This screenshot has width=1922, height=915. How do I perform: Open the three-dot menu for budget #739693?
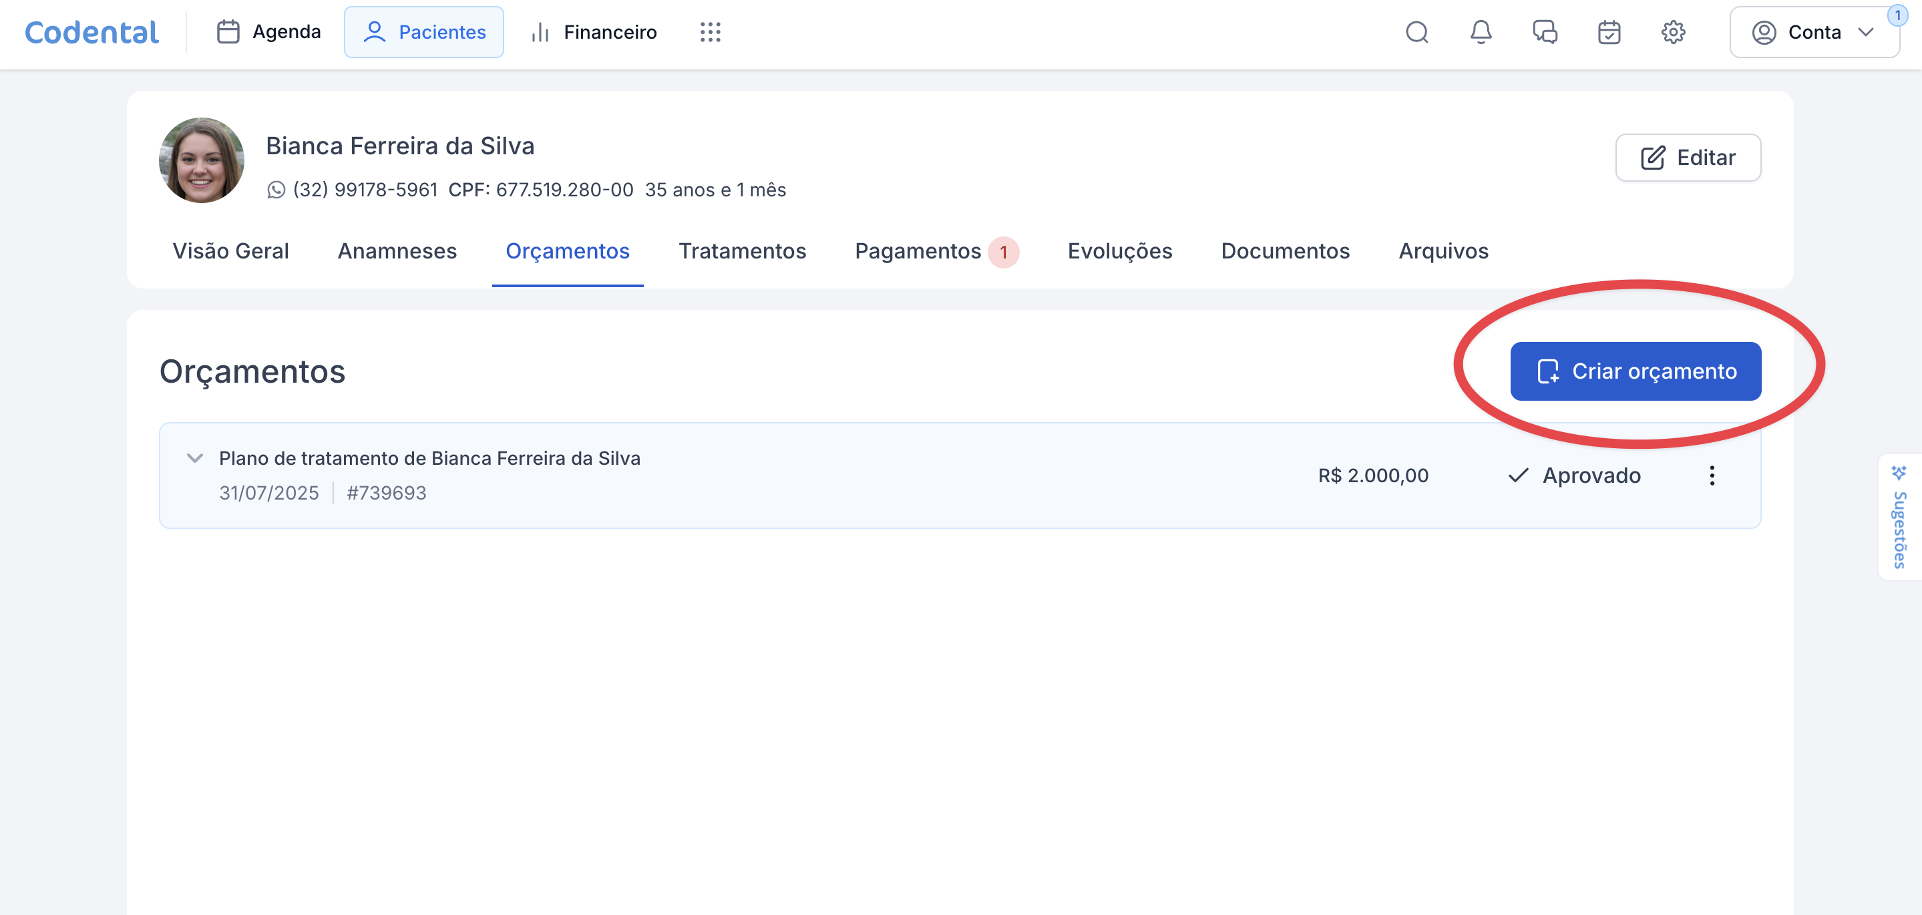[x=1712, y=476]
